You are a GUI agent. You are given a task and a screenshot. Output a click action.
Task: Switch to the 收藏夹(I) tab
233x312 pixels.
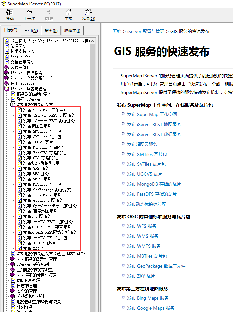click(x=72, y=30)
